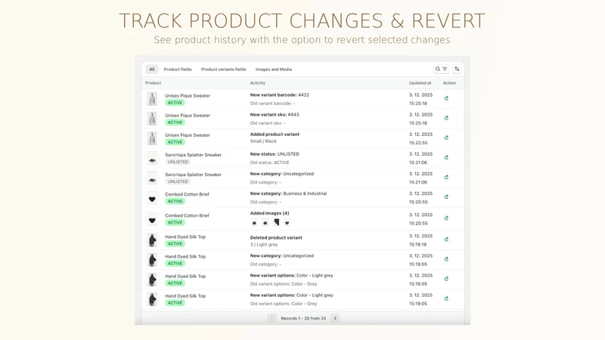Revert the new variant barcode 4422 change

[446, 98]
